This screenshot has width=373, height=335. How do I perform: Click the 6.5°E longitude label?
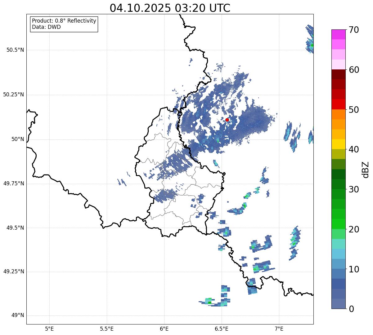(x=222, y=328)
